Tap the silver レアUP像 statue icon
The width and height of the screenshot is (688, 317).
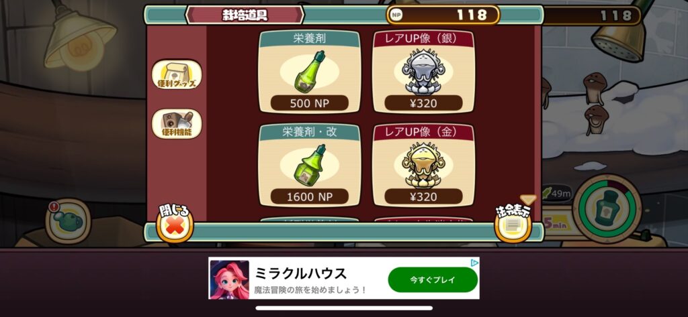(423, 71)
